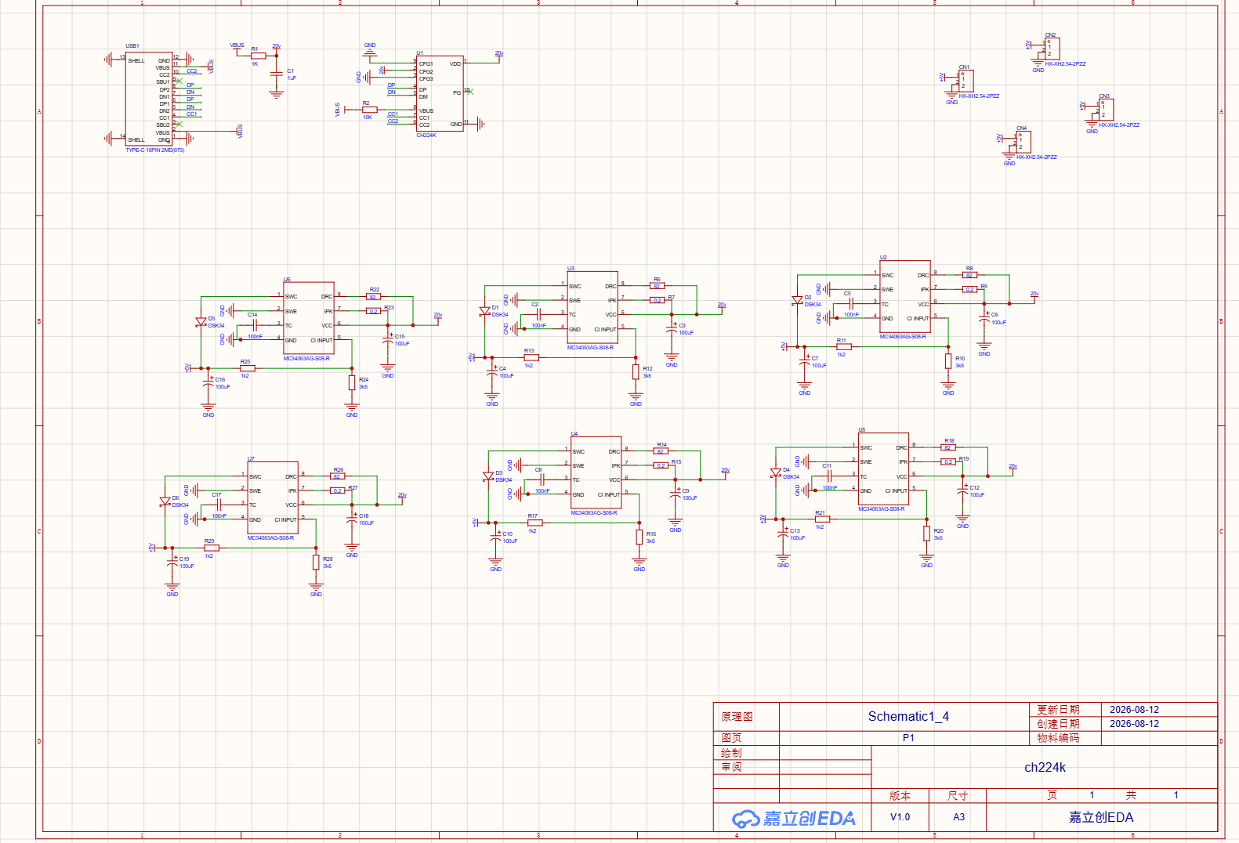This screenshot has height=843, width=1239.
Task: Click the 'A3' sheet size field
Action: (x=958, y=817)
